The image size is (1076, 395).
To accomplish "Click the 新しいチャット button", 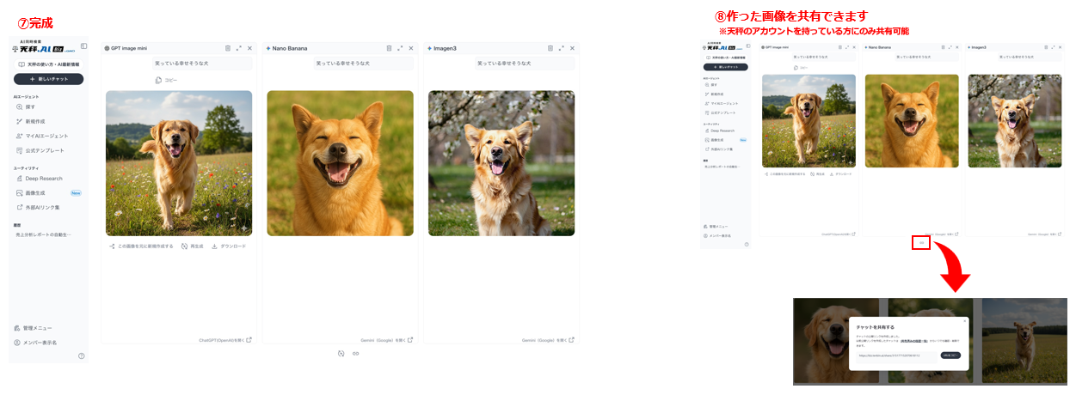I will (x=49, y=79).
